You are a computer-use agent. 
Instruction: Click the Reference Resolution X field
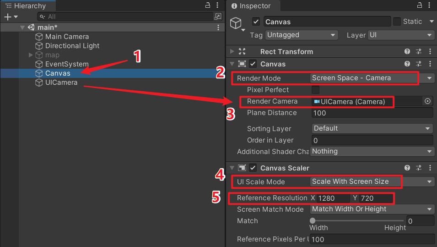pyautogui.click(x=333, y=198)
